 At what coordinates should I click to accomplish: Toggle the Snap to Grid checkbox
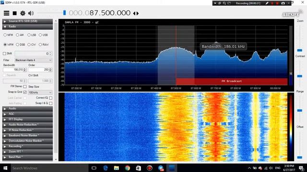point(25,92)
